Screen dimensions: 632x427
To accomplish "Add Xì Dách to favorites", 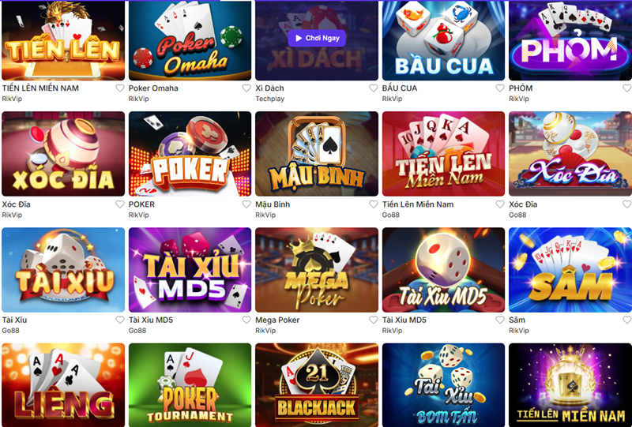I will coord(373,88).
